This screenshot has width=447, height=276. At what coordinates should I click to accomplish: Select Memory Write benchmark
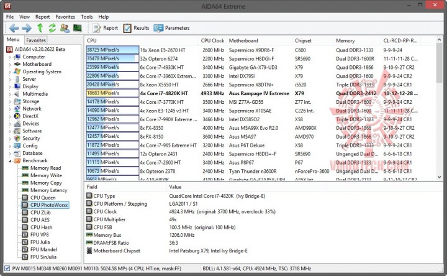pos(46,175)
